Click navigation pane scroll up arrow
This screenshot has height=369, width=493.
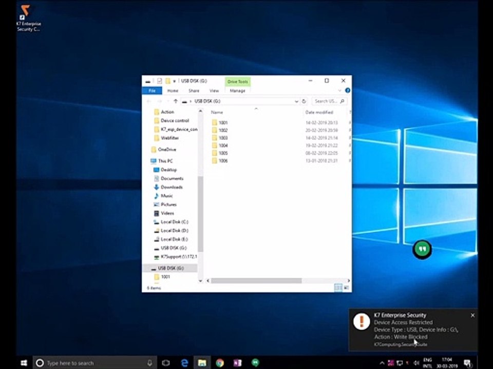tap(201, 111)
